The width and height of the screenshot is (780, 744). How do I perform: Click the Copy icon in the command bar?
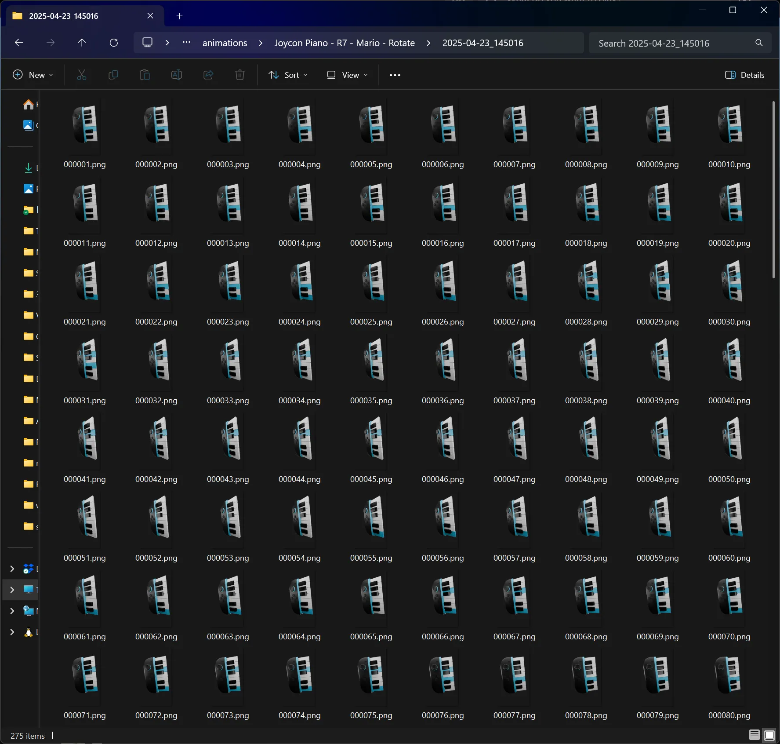[113, 75]
